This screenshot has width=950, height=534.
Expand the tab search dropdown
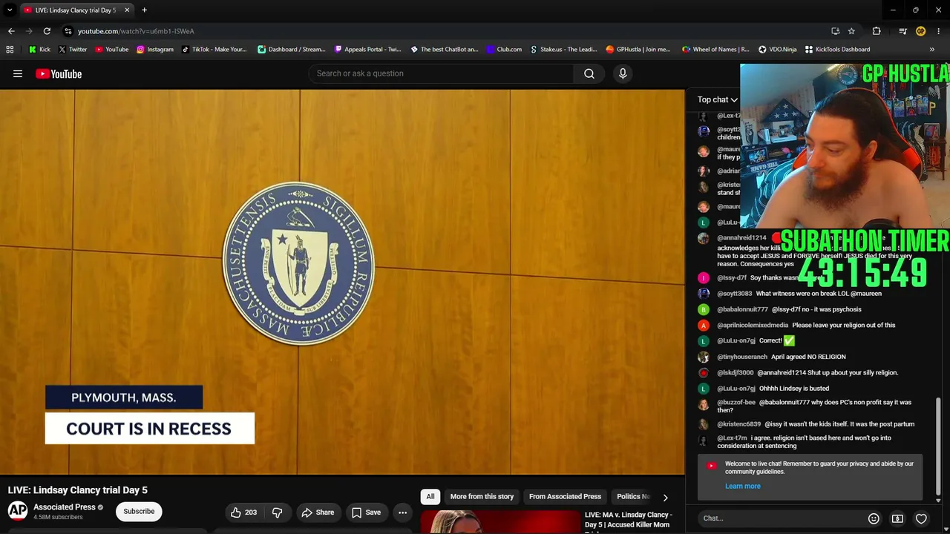coord(10,10)
